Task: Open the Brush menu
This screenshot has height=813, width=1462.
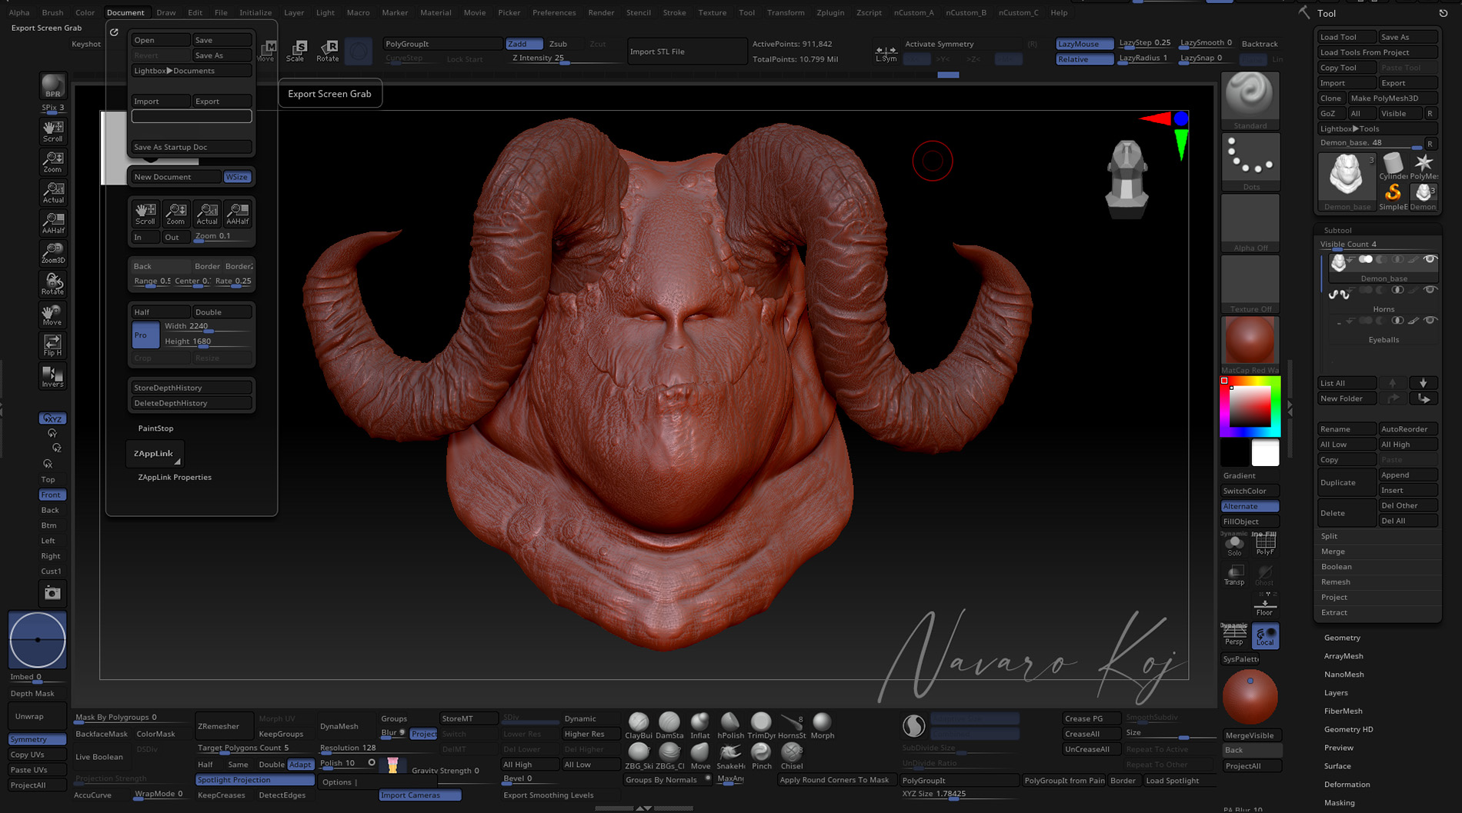Action: coord(52,12)
